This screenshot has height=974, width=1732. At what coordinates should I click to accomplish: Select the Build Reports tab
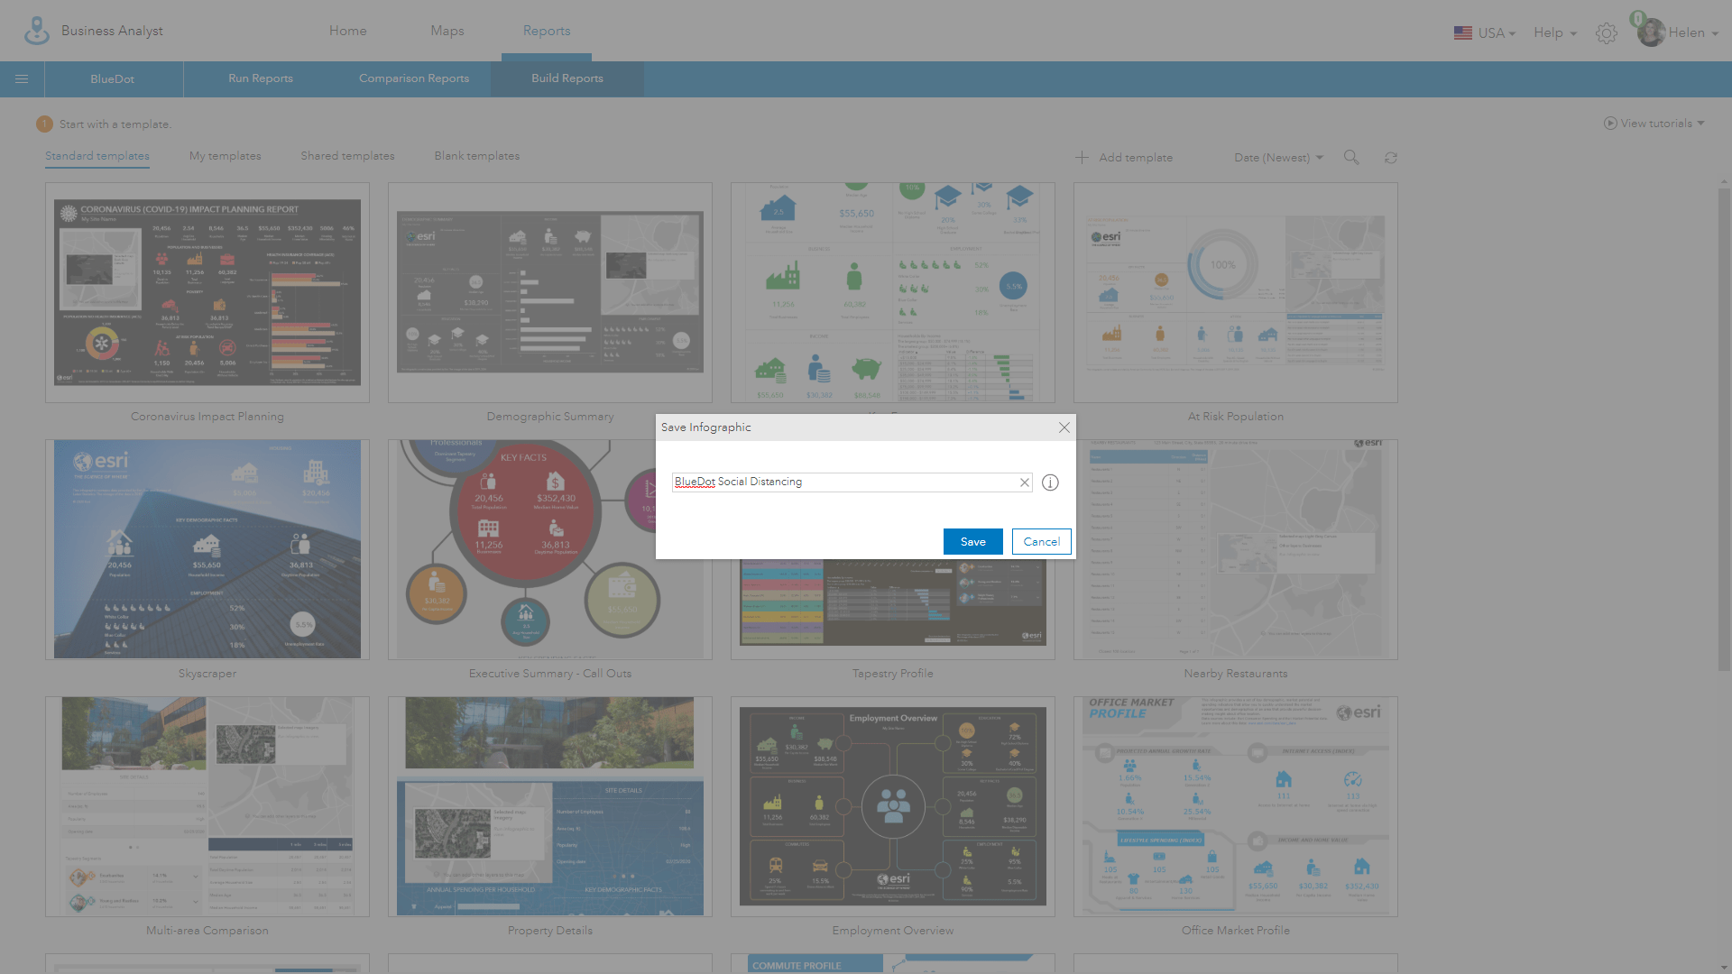coord(567,78)
